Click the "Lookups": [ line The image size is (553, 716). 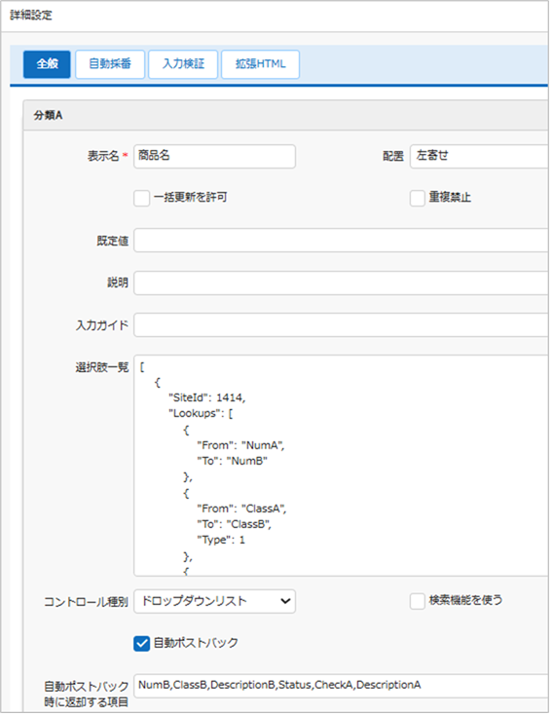point(201,414)
